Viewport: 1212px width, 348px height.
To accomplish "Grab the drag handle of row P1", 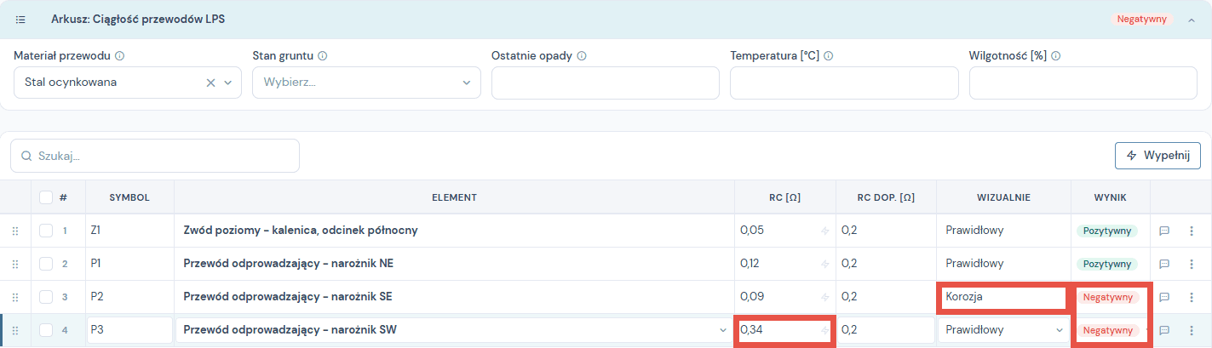I will tap(14, 264).
